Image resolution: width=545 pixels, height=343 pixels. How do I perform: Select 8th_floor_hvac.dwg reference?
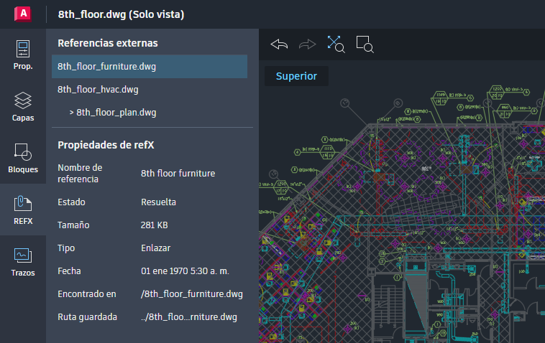150,90
